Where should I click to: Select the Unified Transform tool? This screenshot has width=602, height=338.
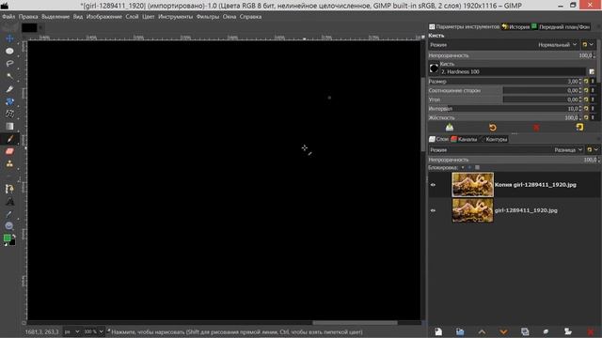click(x=9, y=101)
